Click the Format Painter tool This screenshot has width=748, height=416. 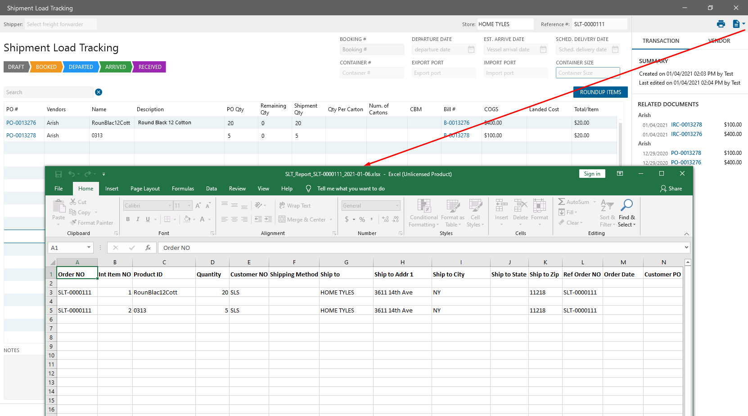(91, 223)
